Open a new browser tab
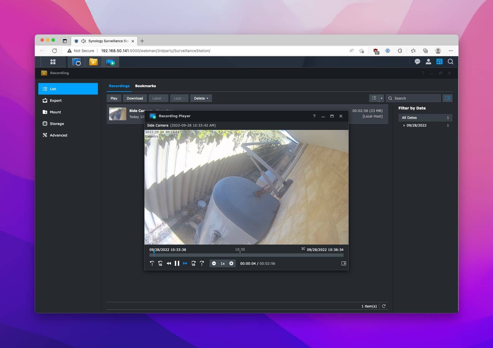This screenshot has width=493, height=348. pyautogui.click(x=142, y=41)
